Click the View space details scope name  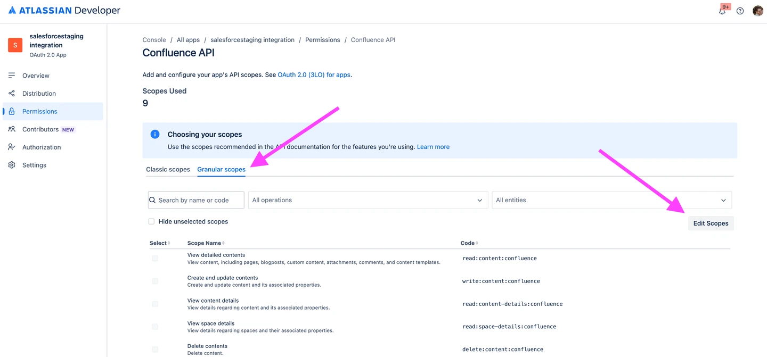coord(211,323)
